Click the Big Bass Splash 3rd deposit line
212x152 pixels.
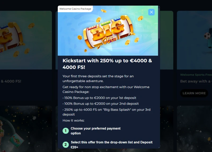pos(106,112)
